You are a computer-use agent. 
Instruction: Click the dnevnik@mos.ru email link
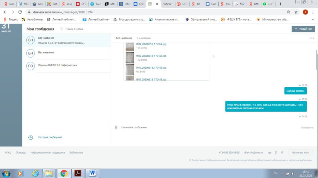(x=253, y=153)
